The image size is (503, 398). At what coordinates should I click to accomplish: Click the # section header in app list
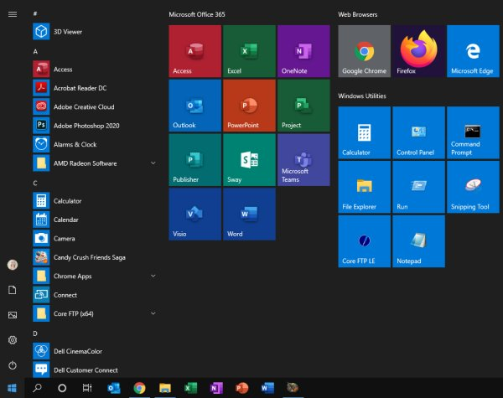[x=35, y=13]
